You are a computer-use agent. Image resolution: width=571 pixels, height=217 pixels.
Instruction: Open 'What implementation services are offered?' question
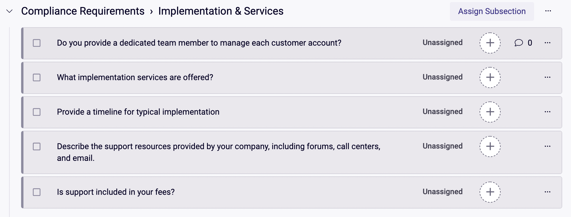coord(135,77)
